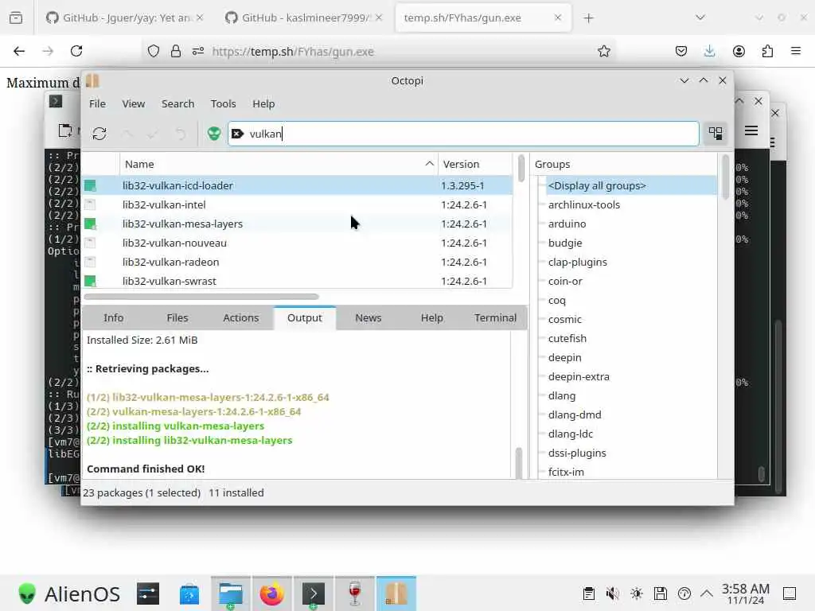Select the archlinux-tools group
The image size is (815, 611).
click(x=583, y=204)
